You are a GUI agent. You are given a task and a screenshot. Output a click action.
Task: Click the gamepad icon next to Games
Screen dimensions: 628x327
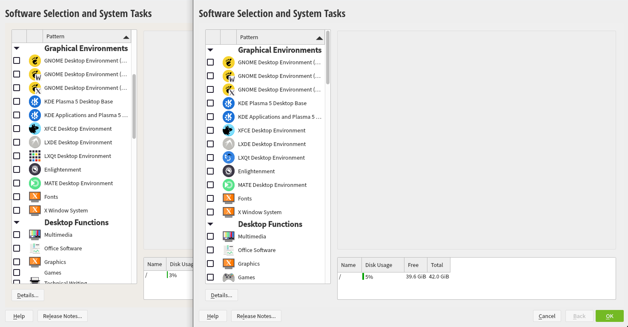coord(229,277)
